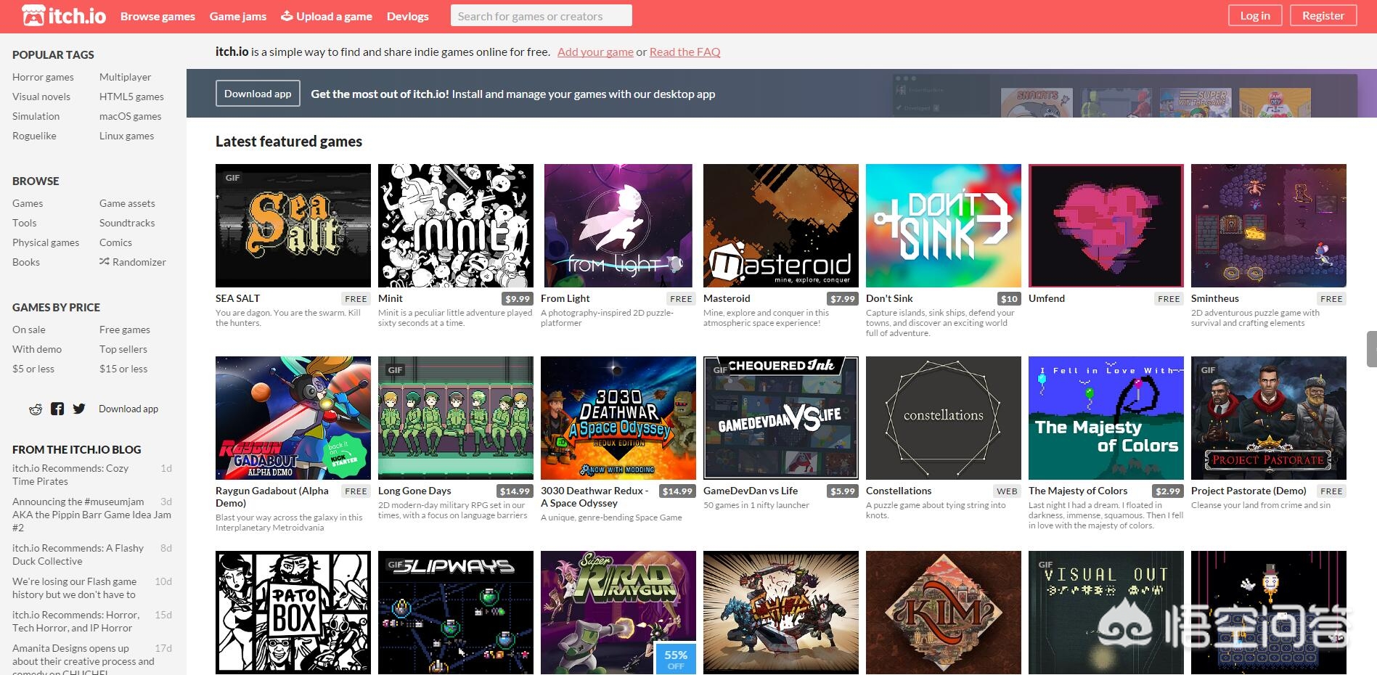
Task: Open the Long Gone Days thumbnail
Action: click(456, 418)
